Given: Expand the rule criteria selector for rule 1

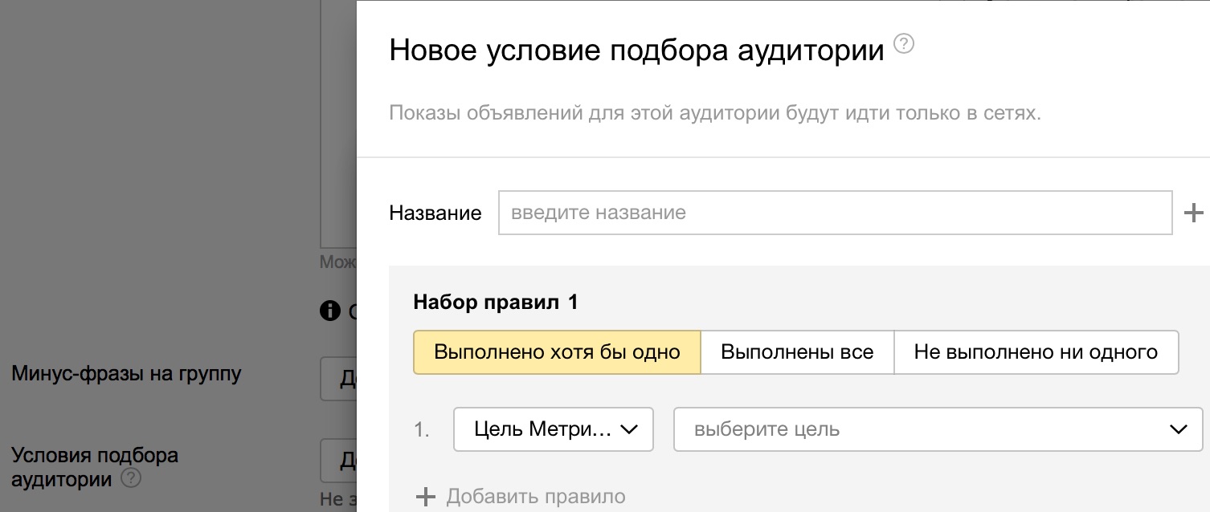Looking at the screenshot, I should pyautogui.click(x=553, y=429).
